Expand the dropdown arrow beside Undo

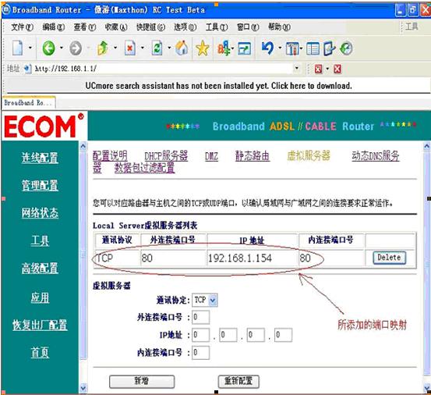click(280, 48)
